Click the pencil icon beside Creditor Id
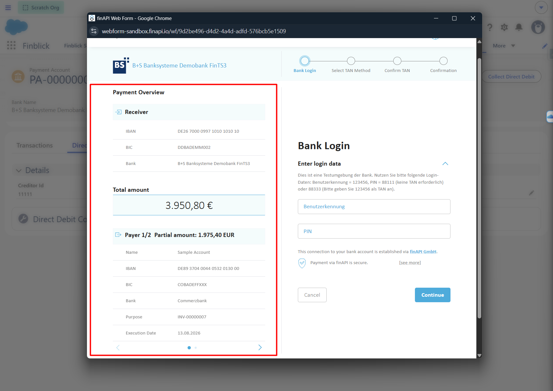Image resolution: width=553 pixels, height=391 pixels. [531, 193]
